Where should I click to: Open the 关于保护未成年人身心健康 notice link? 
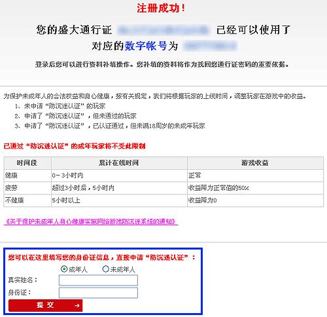(x=91, y=222)
